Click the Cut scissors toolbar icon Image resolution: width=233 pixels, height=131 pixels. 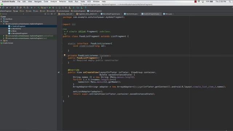(14, 8)
